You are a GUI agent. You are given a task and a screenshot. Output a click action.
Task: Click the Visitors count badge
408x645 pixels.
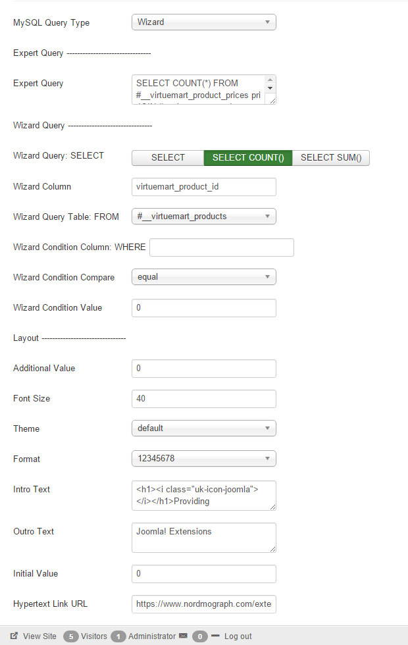(x=71, y=636)
